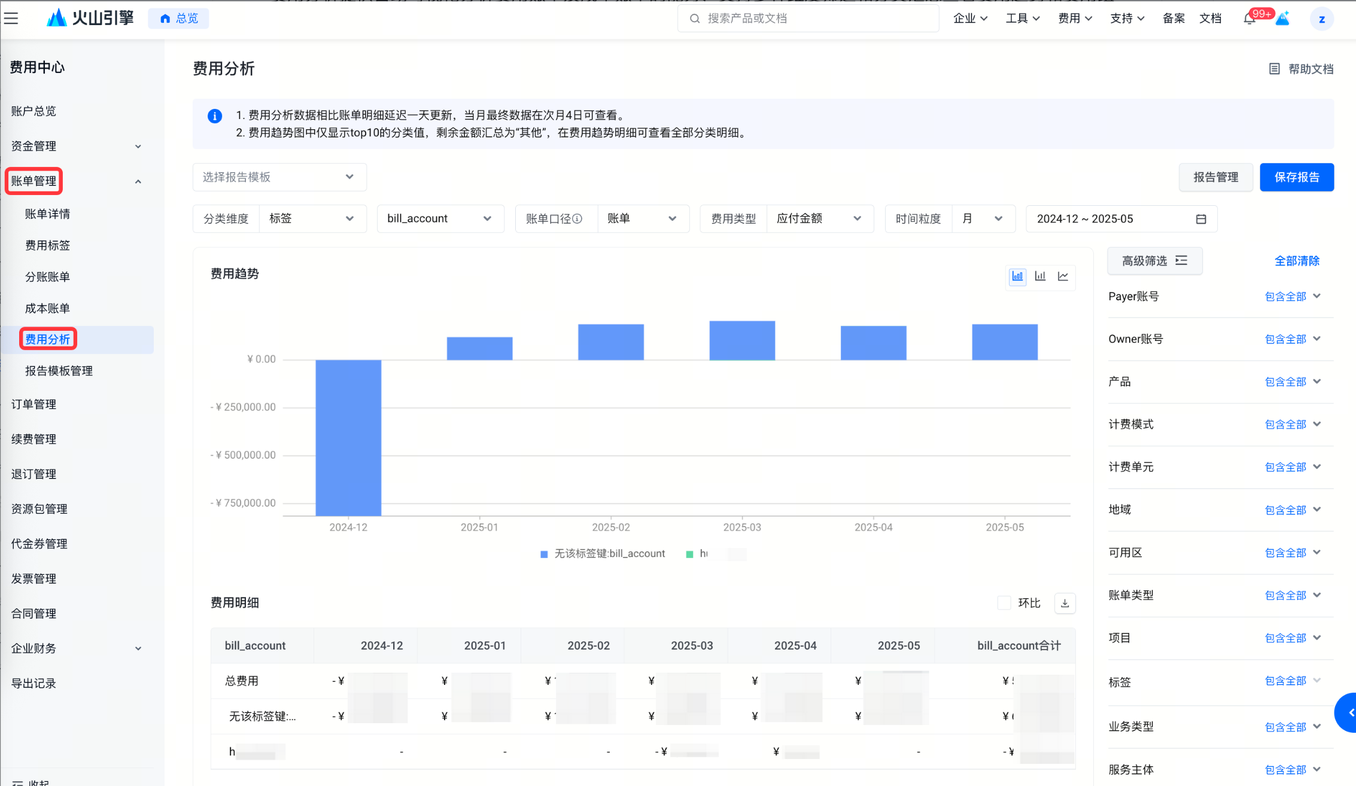Click the 2024-12 negative bar

[348, 437]
